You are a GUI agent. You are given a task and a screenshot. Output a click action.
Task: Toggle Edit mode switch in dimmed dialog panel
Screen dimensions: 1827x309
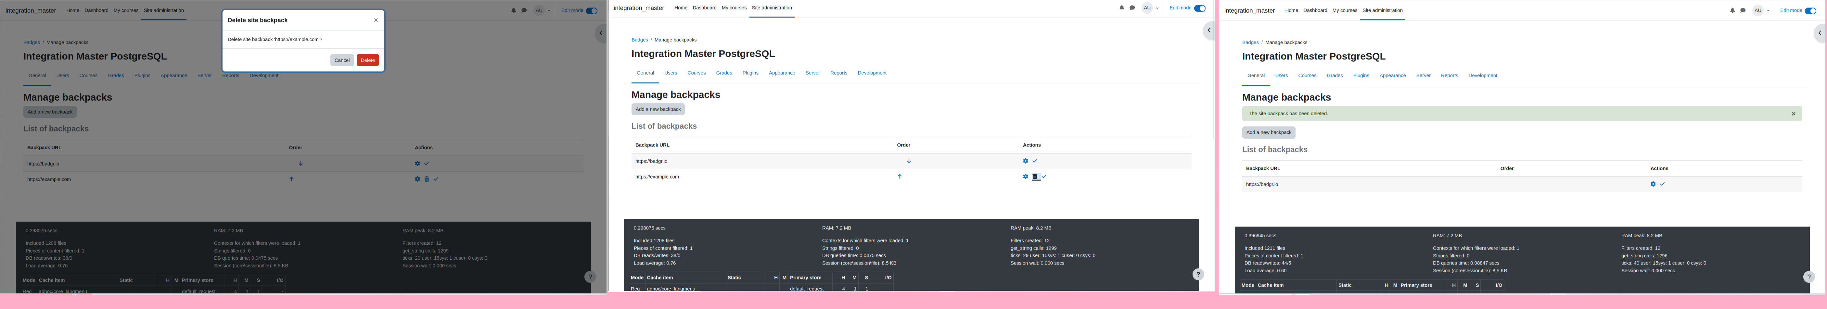[592, 11]
